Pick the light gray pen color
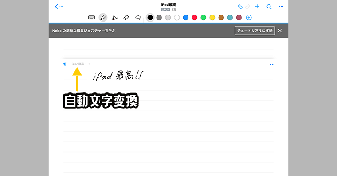 168,18
